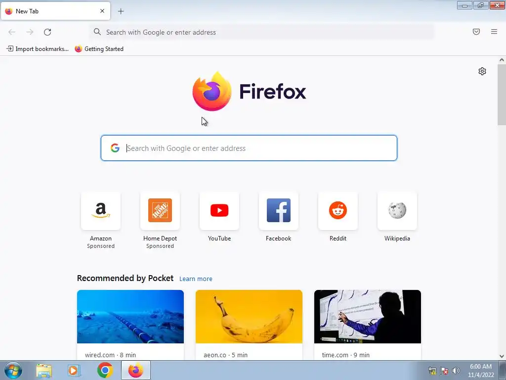Click scrollbar up arrow
The image size is (506, 380).
502,60
